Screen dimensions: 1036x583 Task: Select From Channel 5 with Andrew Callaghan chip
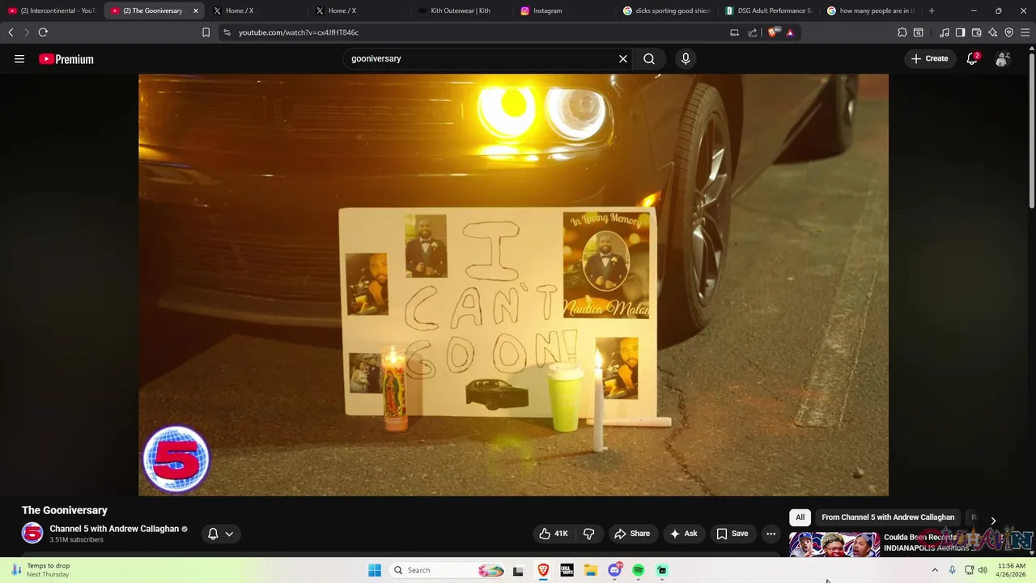pyautogui.click(x=888, y=517)
